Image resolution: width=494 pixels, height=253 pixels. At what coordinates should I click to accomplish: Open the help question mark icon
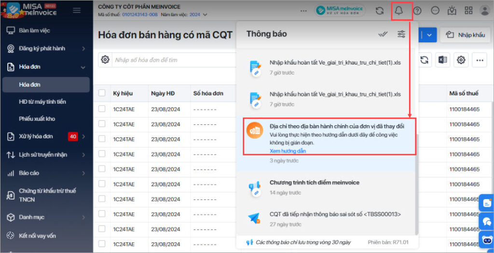417,11
